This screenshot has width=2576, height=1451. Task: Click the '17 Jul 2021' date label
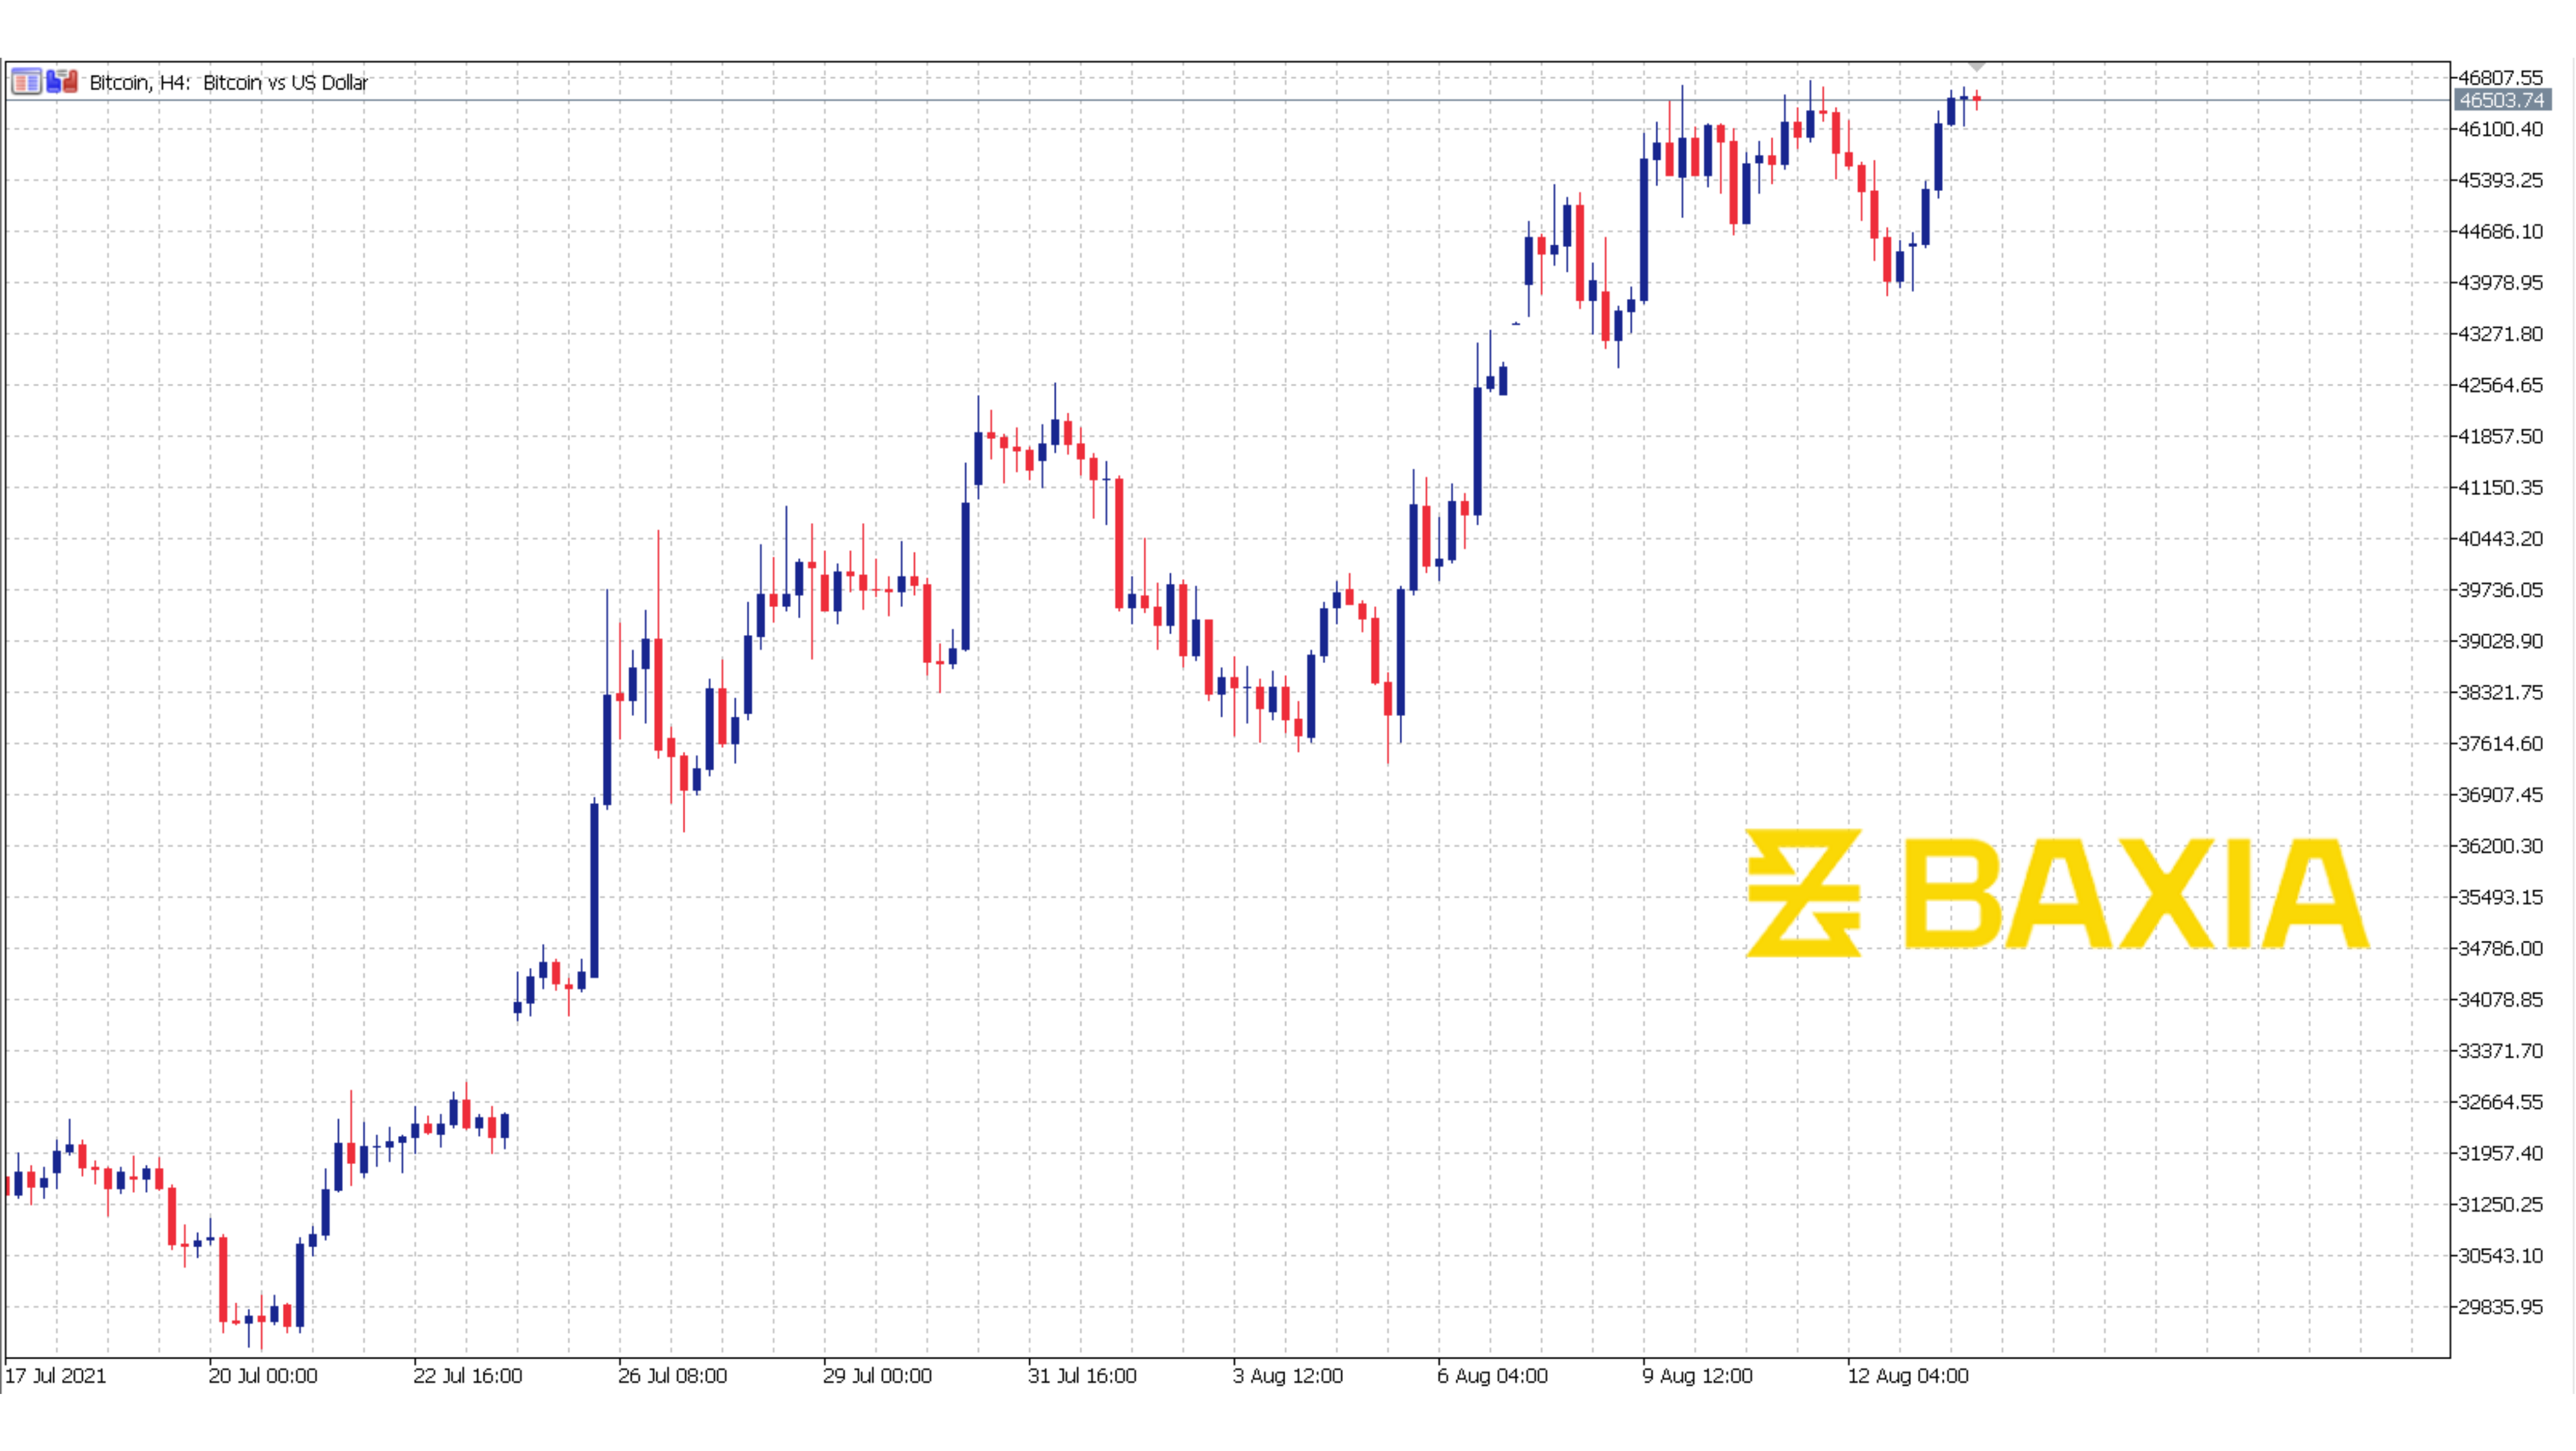[x=56, y=1376]
